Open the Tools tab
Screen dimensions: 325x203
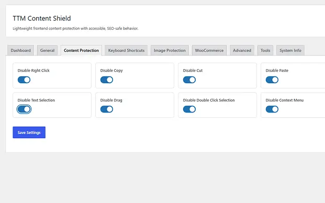pos(265,50)
